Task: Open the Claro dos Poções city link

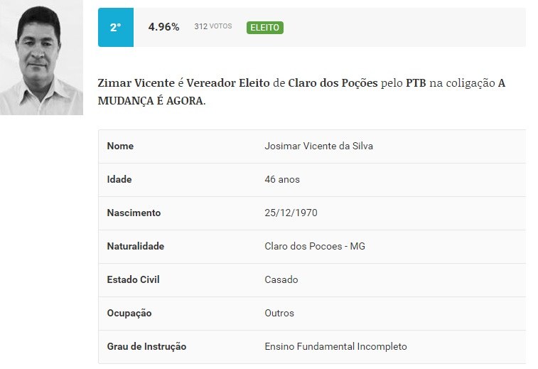Action: click(x=333, y=83)
